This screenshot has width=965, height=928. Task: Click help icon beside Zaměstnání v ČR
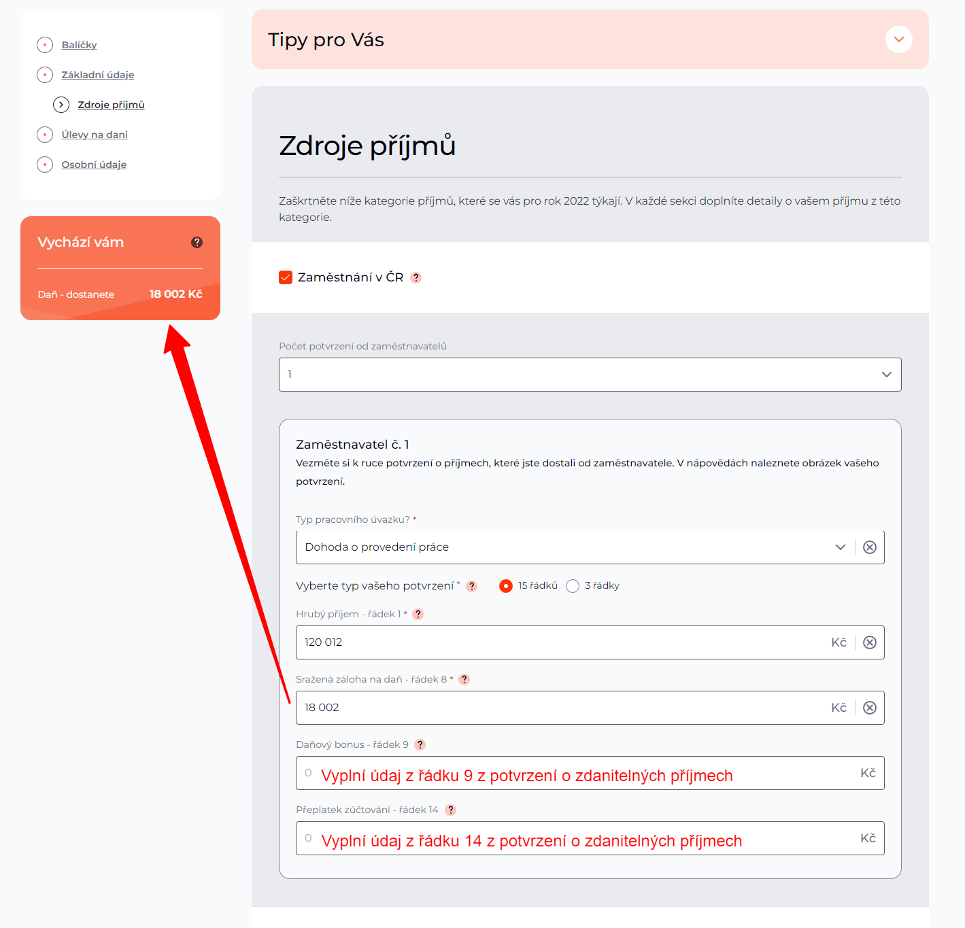click(x=416, y=277)
